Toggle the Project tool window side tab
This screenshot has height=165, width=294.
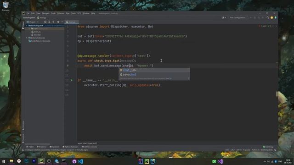pyautogui.click(x=23, y=25)
